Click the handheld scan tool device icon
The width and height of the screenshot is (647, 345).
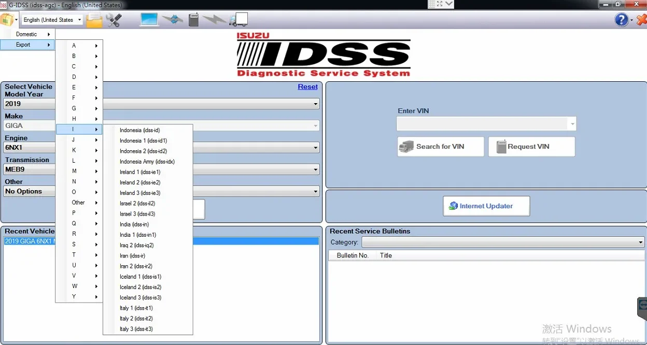click(x=193, y=20)
